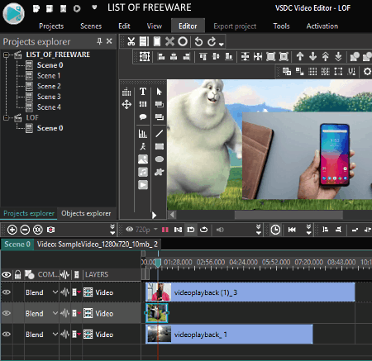The width and height of the screenshot is (372, 361).
Task: Open the redo history dropdown arrow
Action: pos(222,44)
